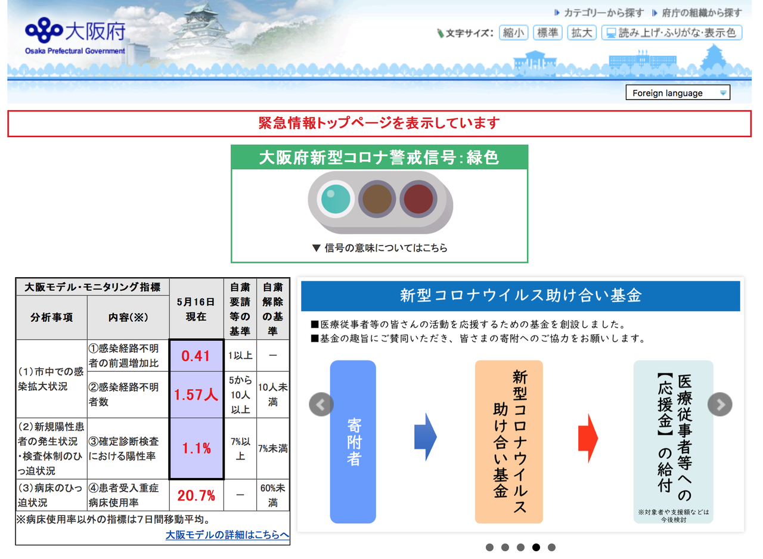This screenshot has height=559, width=763.
Task: Click the 内容(※) column header
Action: pos(128,318)
